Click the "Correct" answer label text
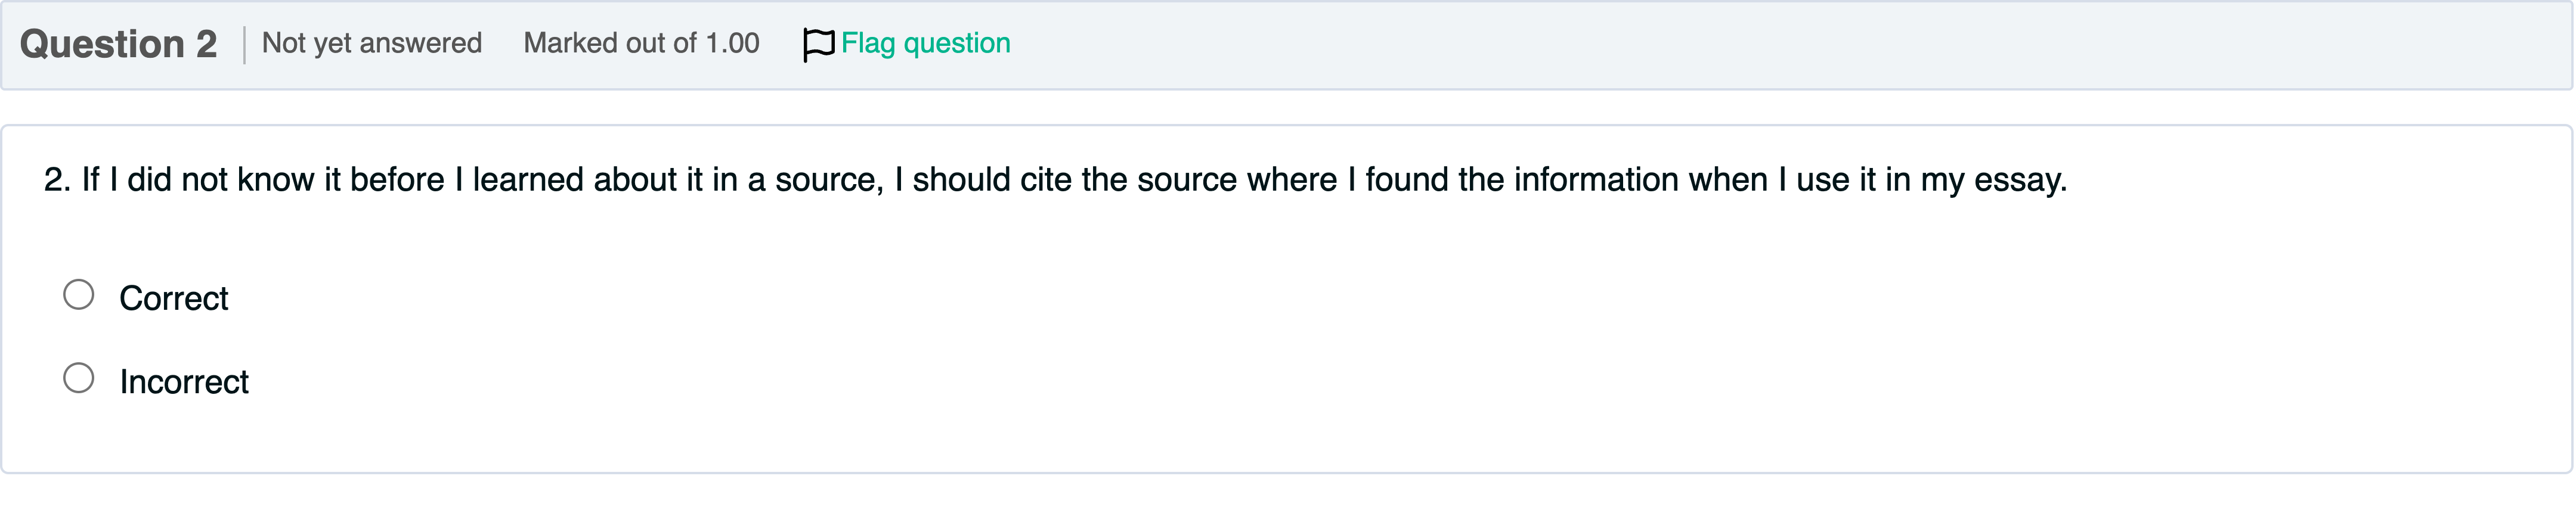The height and width of the screenshot is (510, 2576). pyautogui.click(x=174, y=298)
